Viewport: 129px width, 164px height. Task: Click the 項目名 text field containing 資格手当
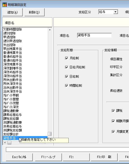94,35
